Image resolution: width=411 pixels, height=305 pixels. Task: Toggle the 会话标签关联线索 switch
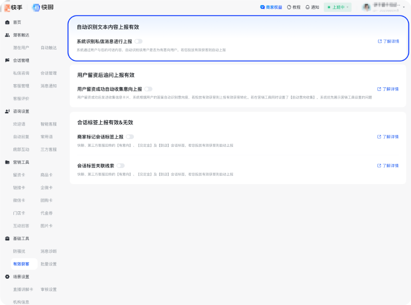(121, 166)
